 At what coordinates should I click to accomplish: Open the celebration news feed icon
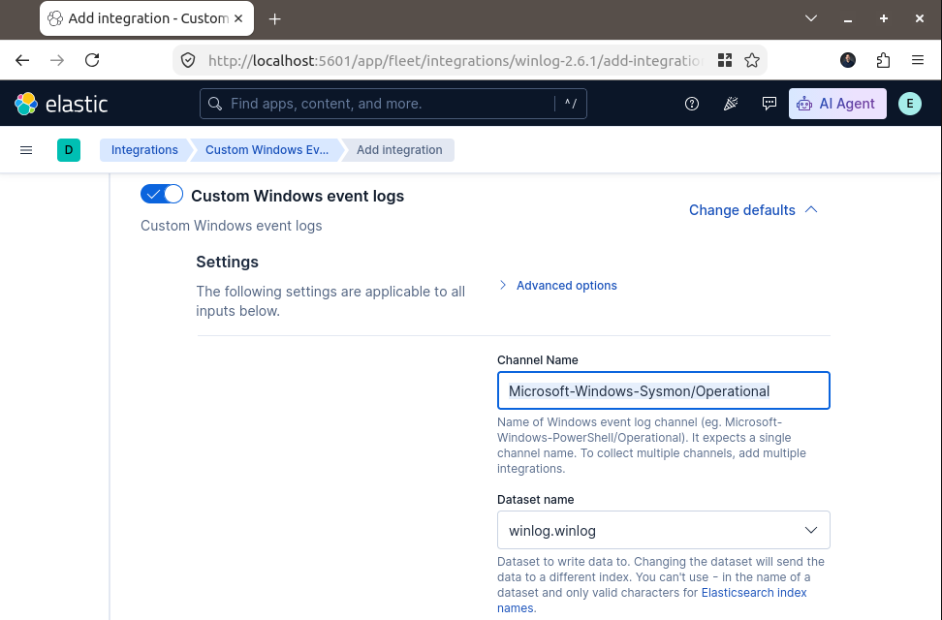731,104
